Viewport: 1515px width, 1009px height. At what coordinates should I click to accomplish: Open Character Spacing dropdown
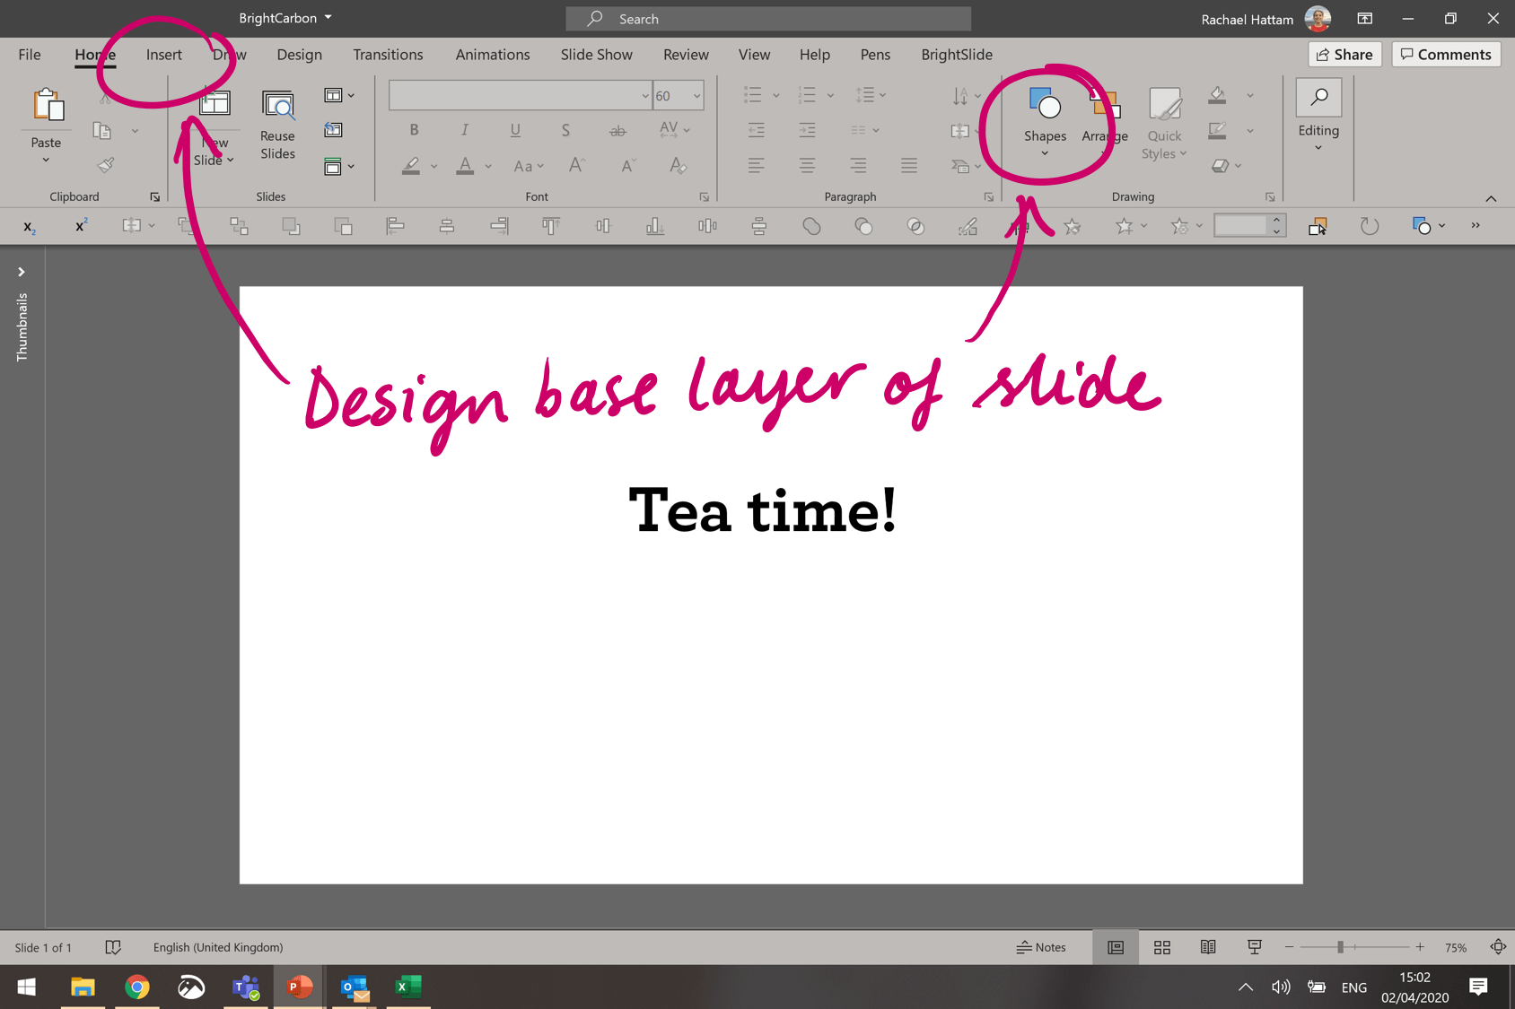(674, 130)
